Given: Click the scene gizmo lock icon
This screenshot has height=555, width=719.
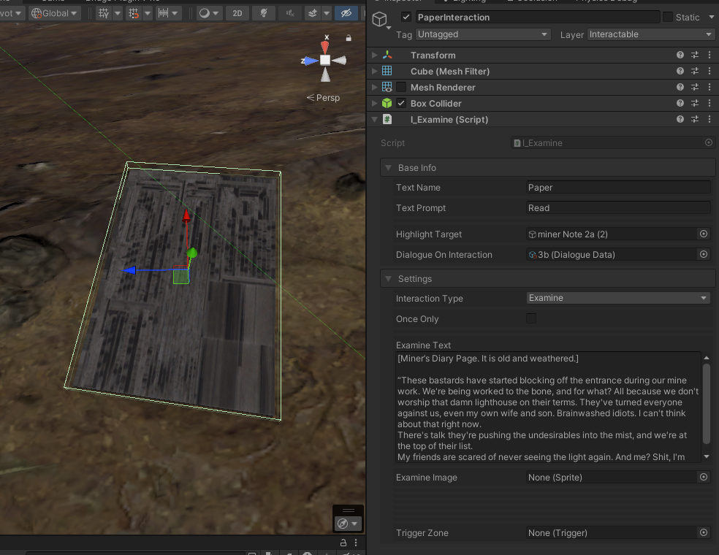Looking at the screenshot, I should (349, 38).
